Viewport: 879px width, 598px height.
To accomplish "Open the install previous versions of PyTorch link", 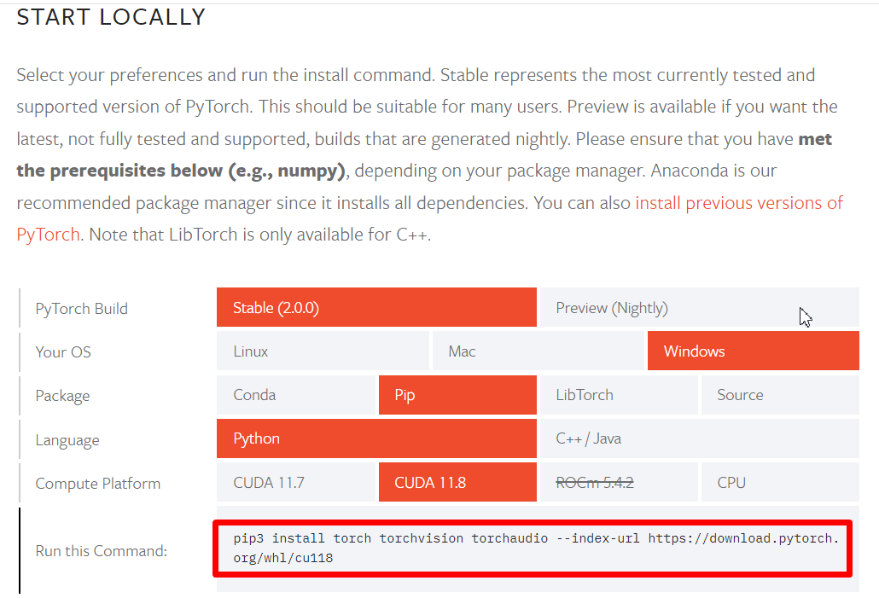I will [x=739, y=203].
